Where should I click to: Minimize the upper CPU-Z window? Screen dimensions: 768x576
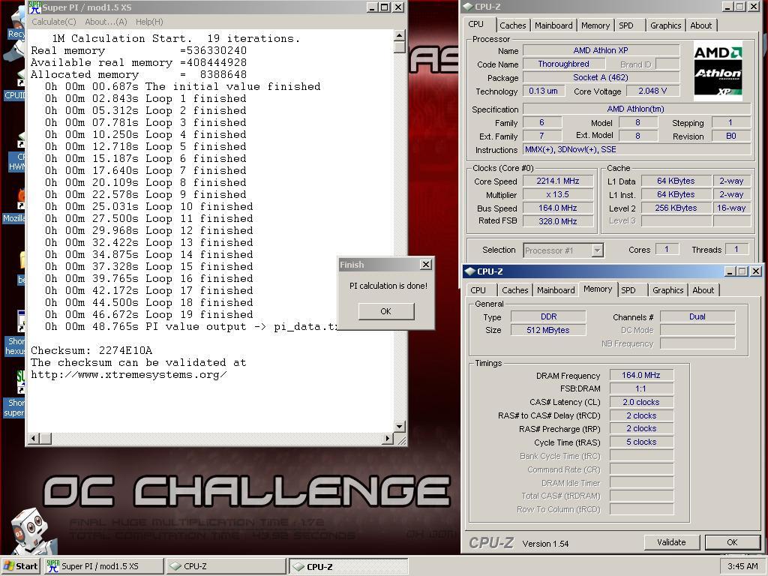click(x=728, y=7)
